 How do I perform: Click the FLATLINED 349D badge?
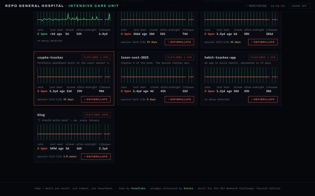click(x=97, y=115)
